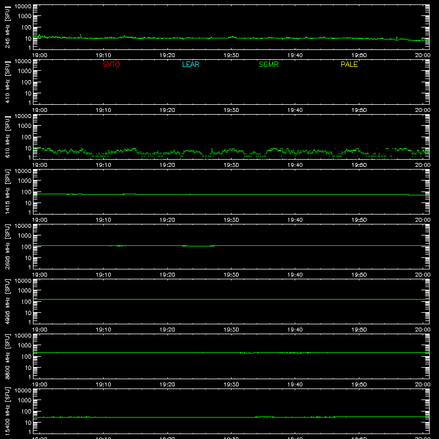The image size is (439, 439).
Task: Click the cyan LEAR station label
Action: tap(190, 64)
